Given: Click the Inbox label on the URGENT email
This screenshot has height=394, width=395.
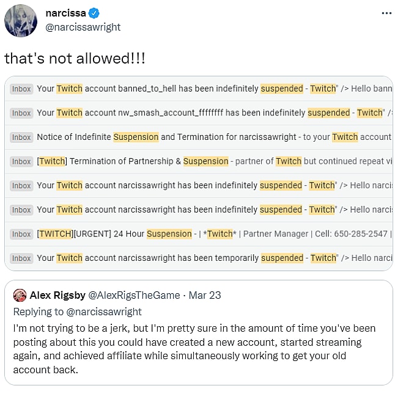Looking at the screenshot, I should [21, 234].
